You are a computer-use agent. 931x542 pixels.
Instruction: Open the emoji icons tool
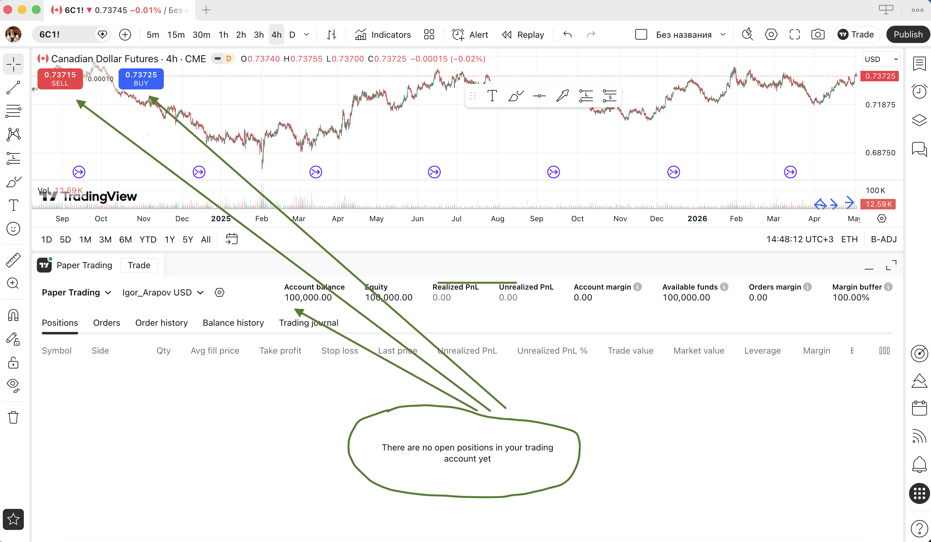tap(13, 229)
